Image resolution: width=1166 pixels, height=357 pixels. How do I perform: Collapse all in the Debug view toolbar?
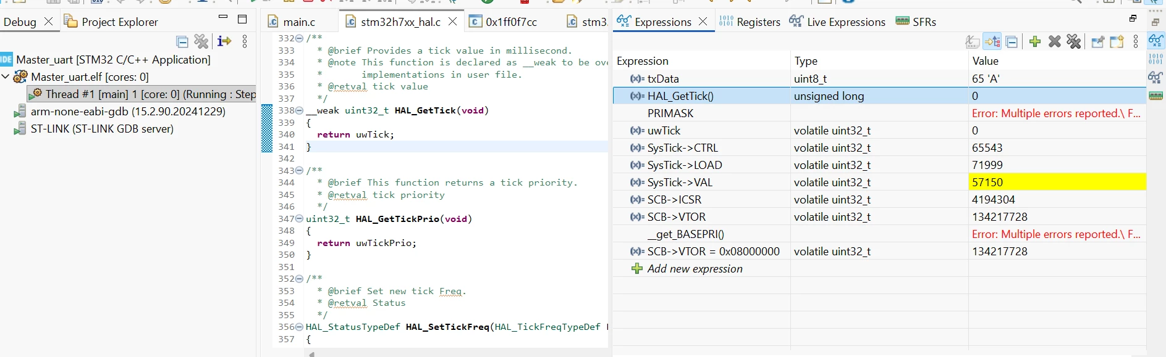point(182,42)
